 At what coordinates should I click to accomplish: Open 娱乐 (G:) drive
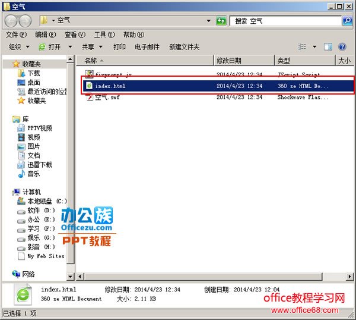click(36, 237)
